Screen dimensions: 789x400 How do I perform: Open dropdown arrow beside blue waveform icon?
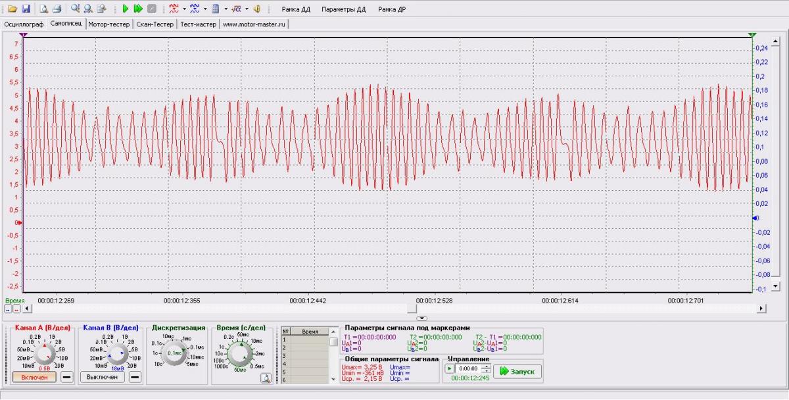pos(205,9)
